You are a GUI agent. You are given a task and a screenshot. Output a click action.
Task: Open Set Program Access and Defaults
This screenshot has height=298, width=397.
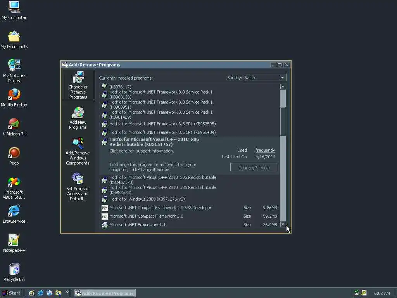[x=78, y=187]
